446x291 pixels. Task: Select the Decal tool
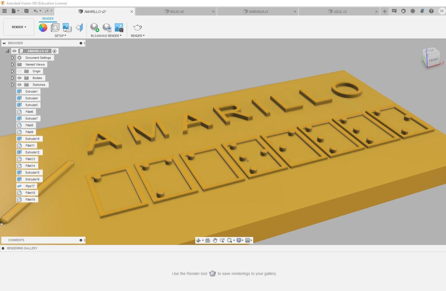(67, 27)
